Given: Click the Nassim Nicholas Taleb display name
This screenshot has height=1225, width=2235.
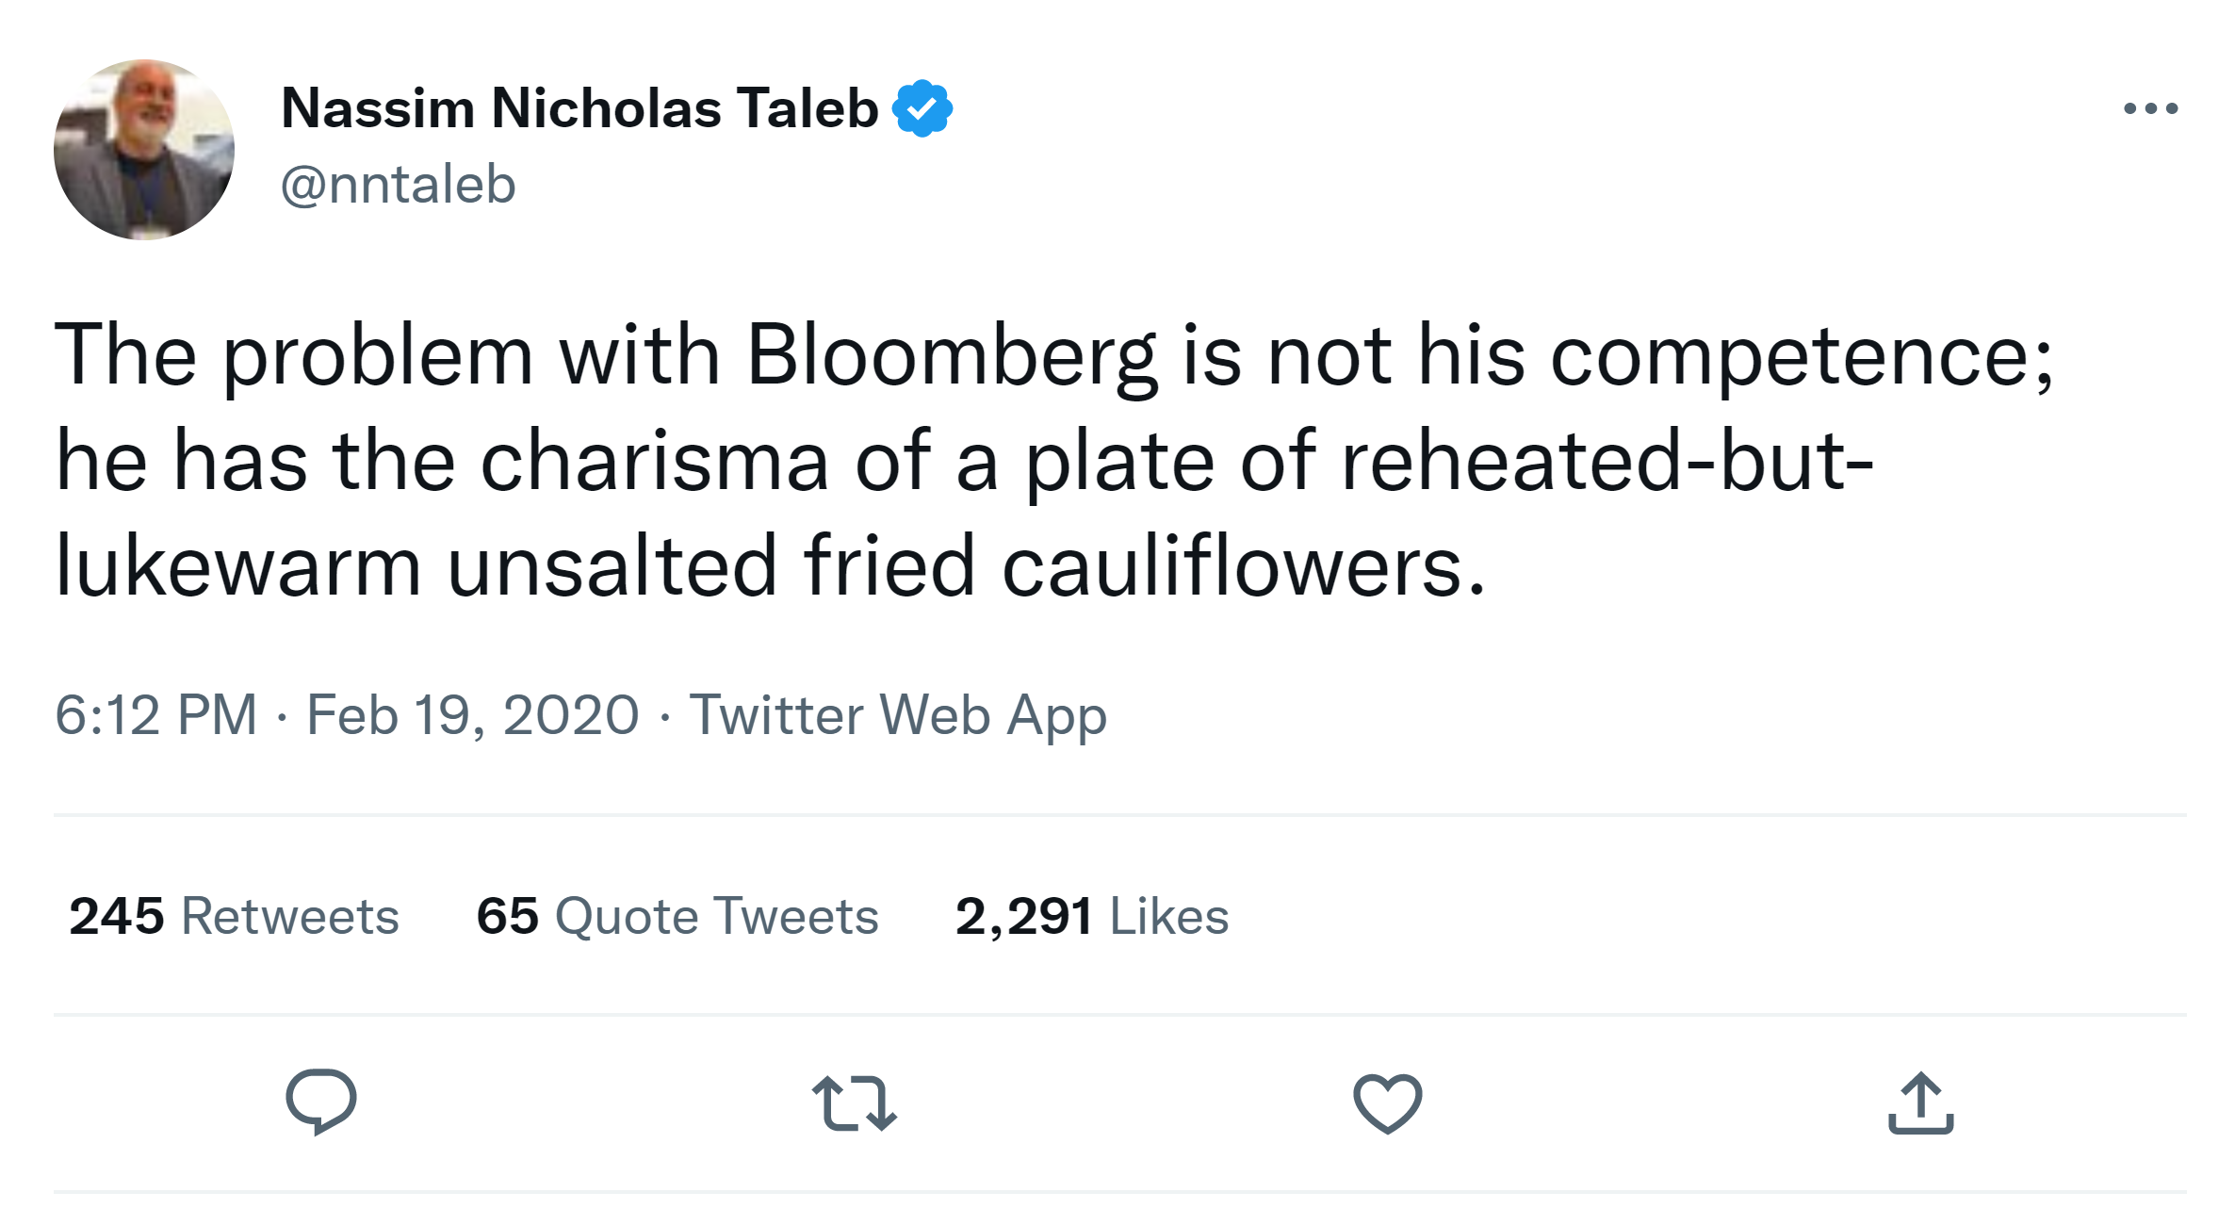Looking at the screenshot, I should pyautogui.click(x=579, y=108).
